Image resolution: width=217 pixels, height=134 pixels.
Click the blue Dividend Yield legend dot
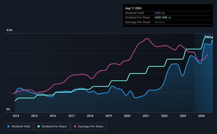(x=8, y=126)
